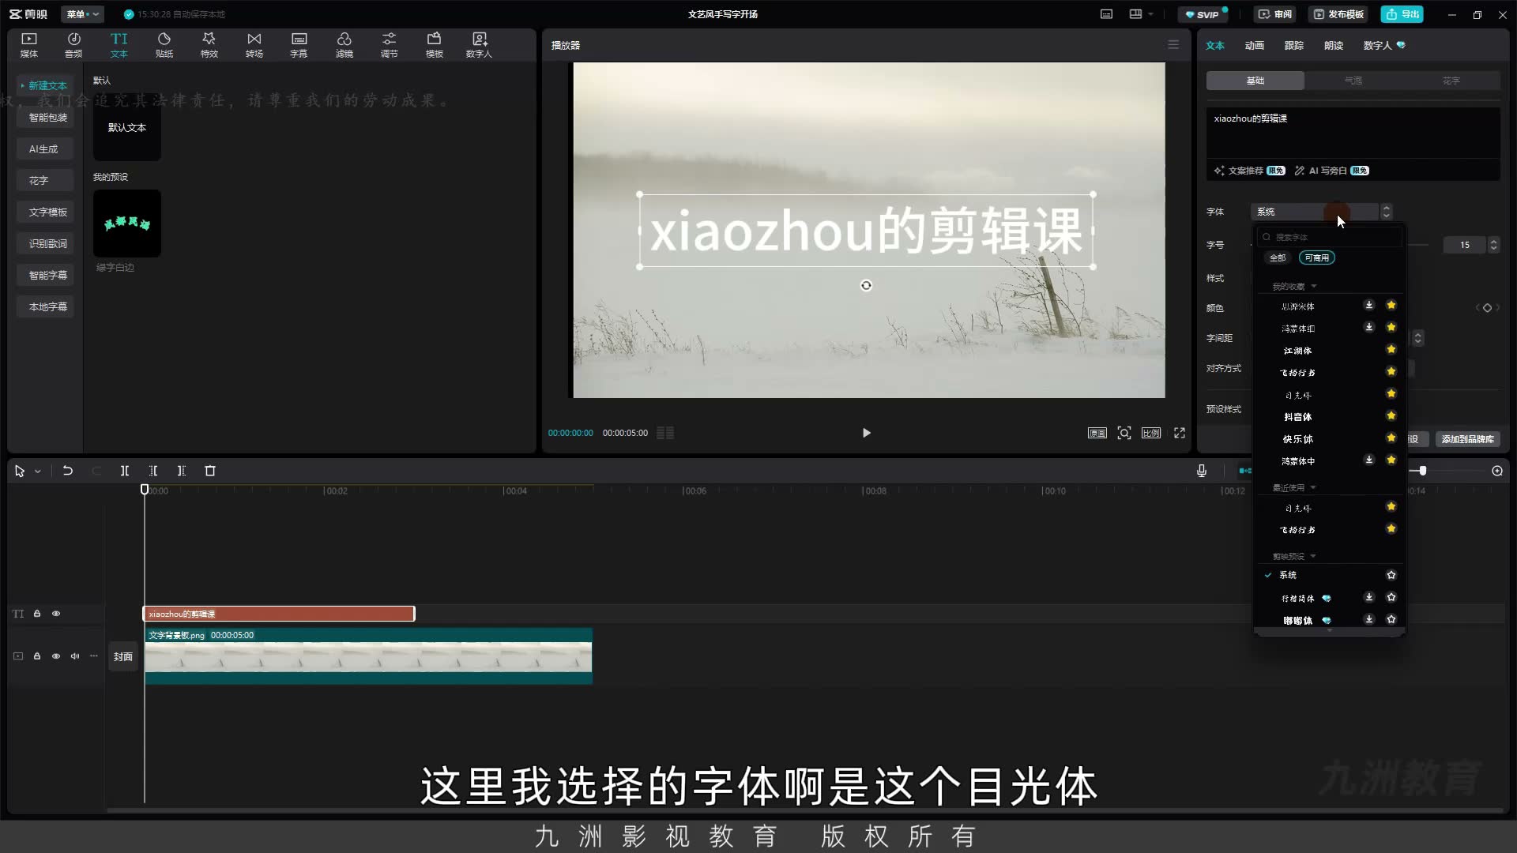Image resolution: width=1517 pixels, height=853 pixels.
Task: Mute the main video track audio
Action: [x=75, y=656]
